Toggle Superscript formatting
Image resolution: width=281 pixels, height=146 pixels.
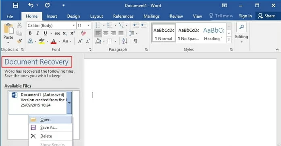coord(73,33)
